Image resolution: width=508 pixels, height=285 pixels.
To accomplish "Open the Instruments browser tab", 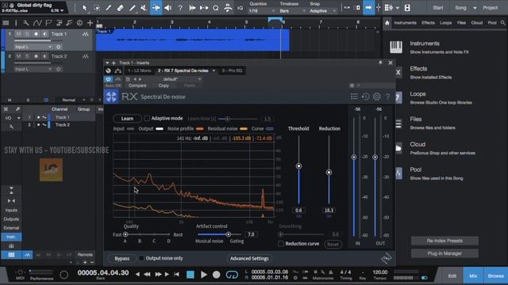I will pyautogui.click(x=405, y=23).
